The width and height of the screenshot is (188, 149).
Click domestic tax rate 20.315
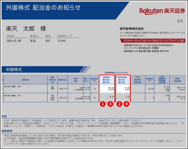pyautogui.click(x=151, y=89)
